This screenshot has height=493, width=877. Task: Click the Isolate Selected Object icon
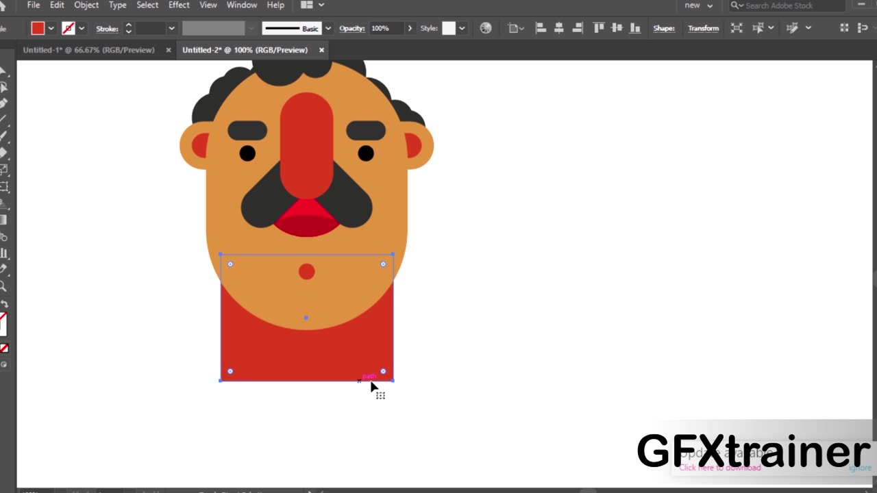pyautogui.click(x=737, y=28)
